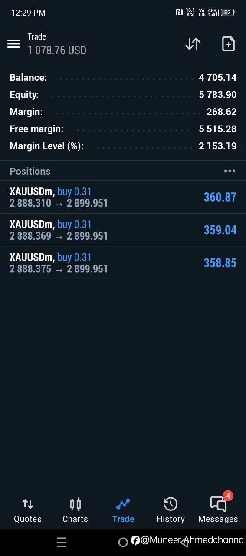246x556 pixels.
Task: Open the Positions three-dots menu
Action: tap(230, 171)
